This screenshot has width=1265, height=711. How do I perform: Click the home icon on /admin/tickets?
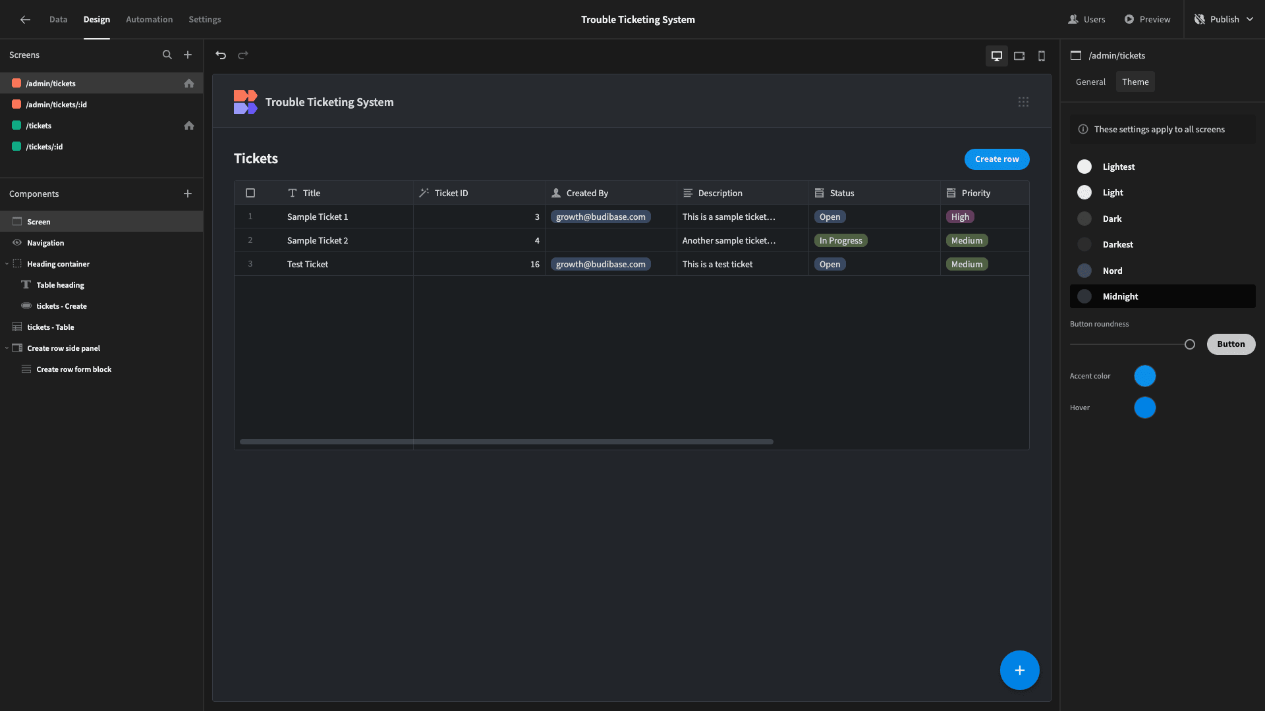point(189,84)
